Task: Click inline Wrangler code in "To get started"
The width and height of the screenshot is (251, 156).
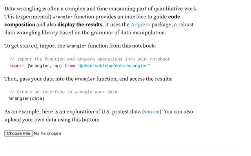Action: click(76, 46)
